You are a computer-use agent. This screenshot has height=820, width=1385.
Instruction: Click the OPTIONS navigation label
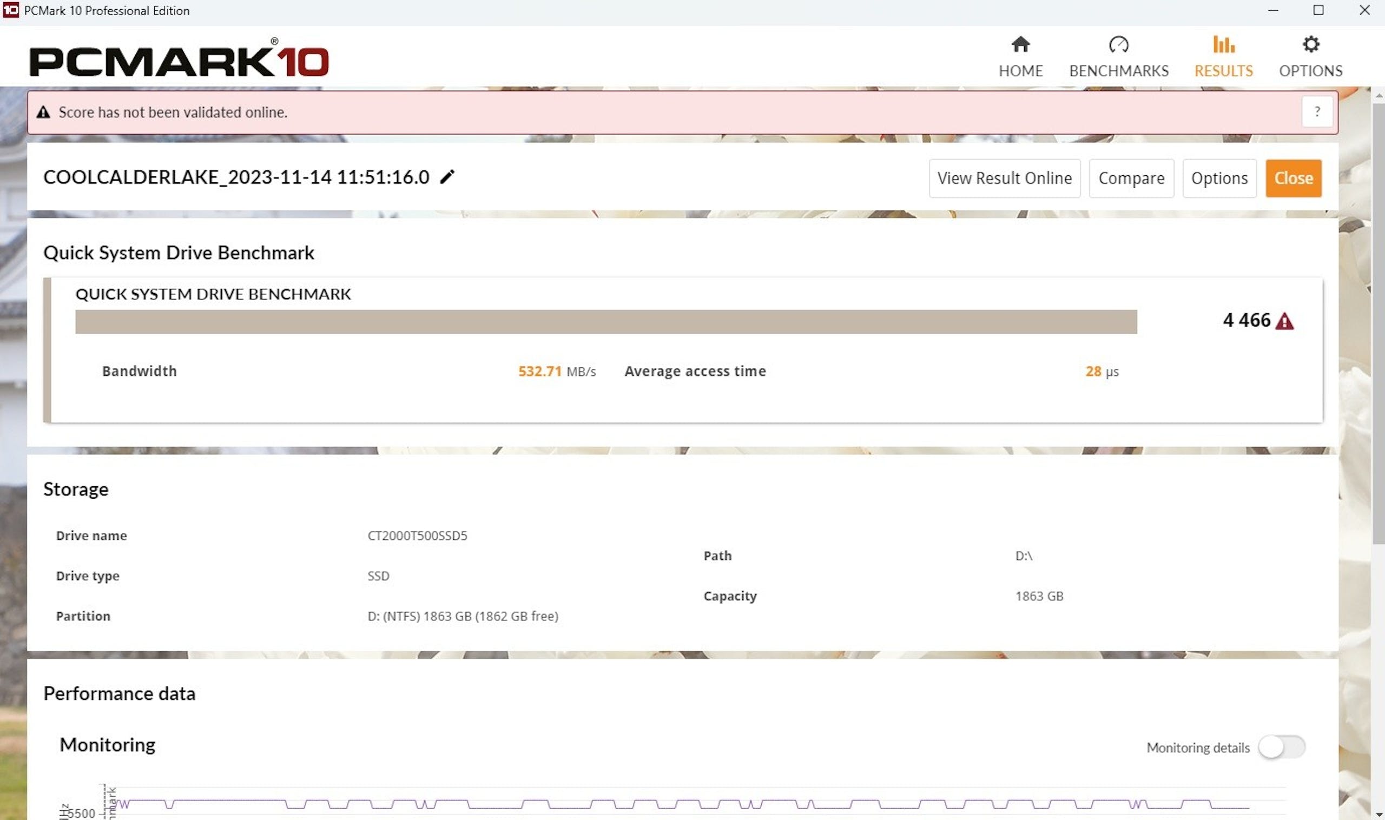pos(1310,71)
